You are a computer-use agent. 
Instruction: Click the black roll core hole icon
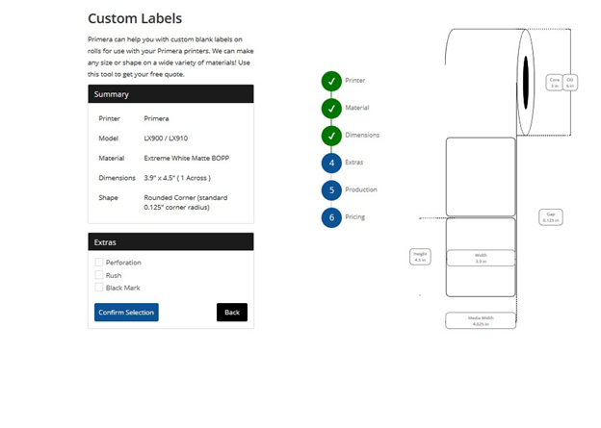click(526, 83)
